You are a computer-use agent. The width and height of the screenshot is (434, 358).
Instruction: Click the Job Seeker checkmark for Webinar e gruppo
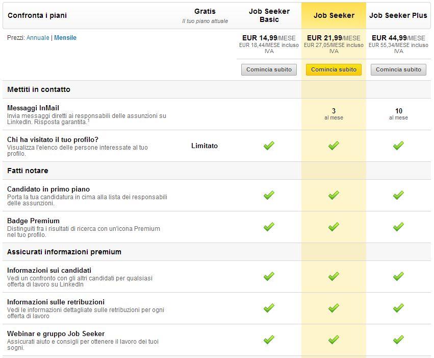(x=334, y=340)
